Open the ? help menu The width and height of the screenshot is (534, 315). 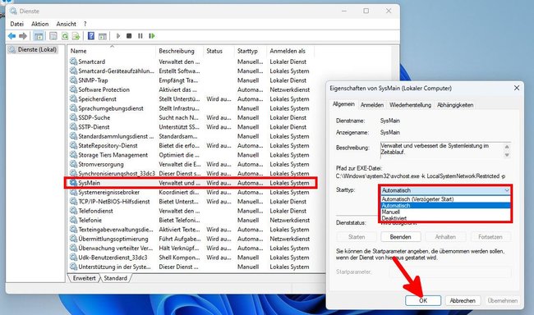(85, 24)
